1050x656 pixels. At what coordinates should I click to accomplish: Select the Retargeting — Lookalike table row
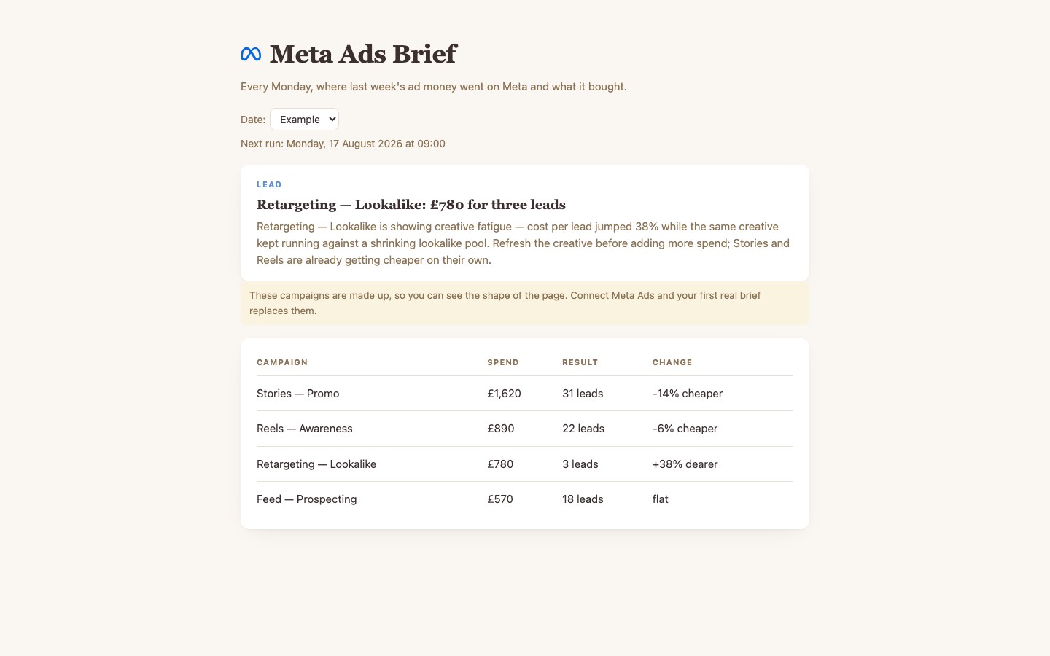[x=525, y=464]
